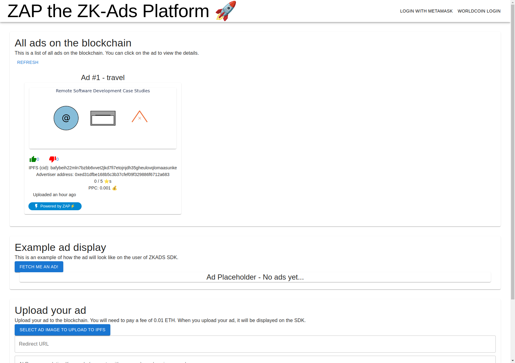Viewport: 515px width, 363px height.
Task: Click the money bag icon next to PPC
Action: pos(114,188)
